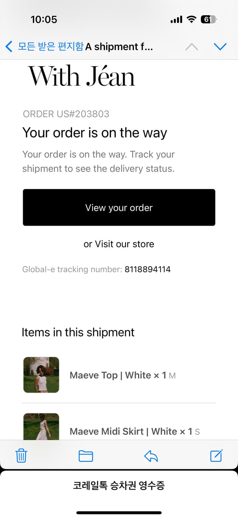Open the move-to-folder icon
The width and height of the screenshot is (238, 519).
click(86, 456)
